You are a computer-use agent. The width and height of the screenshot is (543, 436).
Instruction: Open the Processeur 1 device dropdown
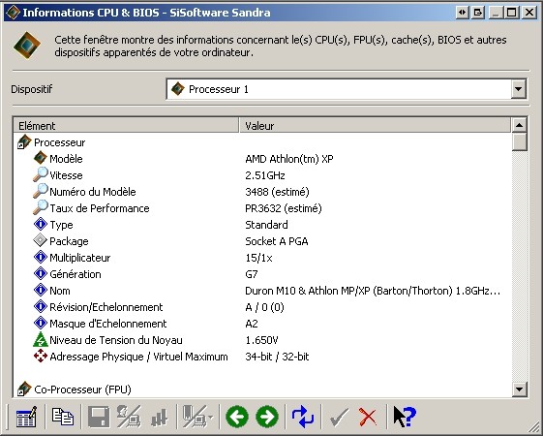coord(347,89)
